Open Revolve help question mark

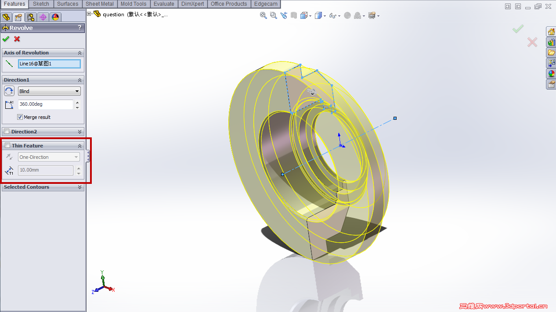tap(79, 28)
